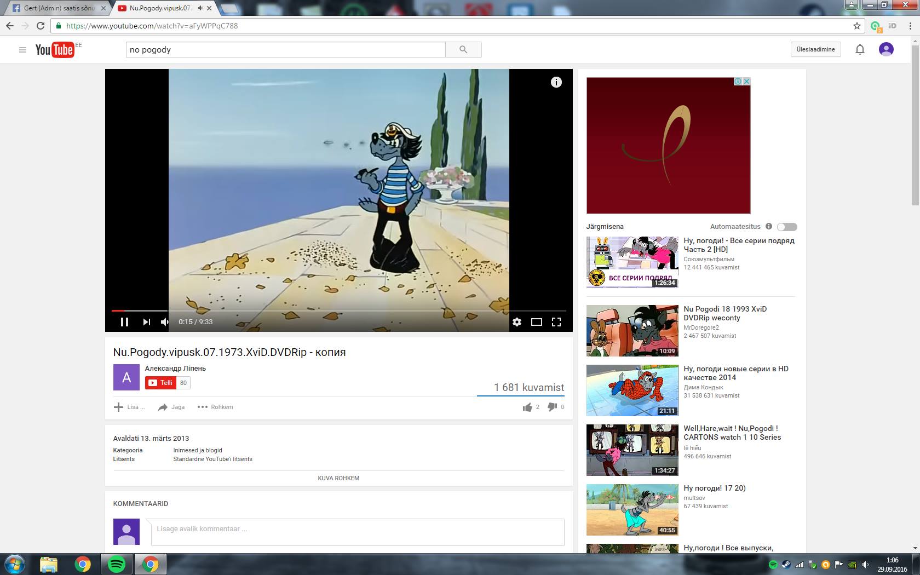Open the Союзмультфильм channel name
Screen dimensions: 920x575
(x=709, y=259)
